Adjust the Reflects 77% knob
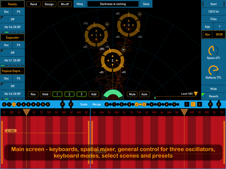The height and width of the screenshot is (169, 226). (x=213, y=70)
